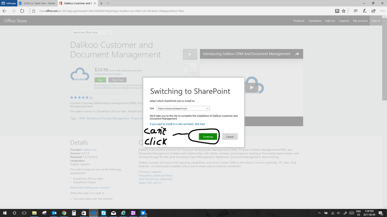Click the video title Introducing Dalikoo CRM
This screenshot has height=217, width=387.
(246, 54)
